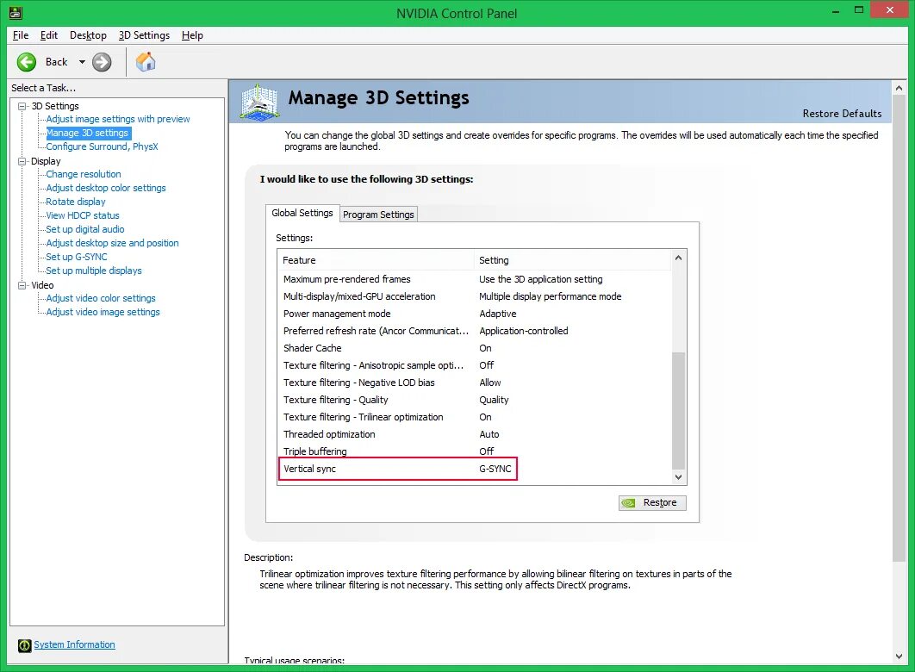Open Change resolution
This screenshot has width=915, height=672.
tap(84, 174)
